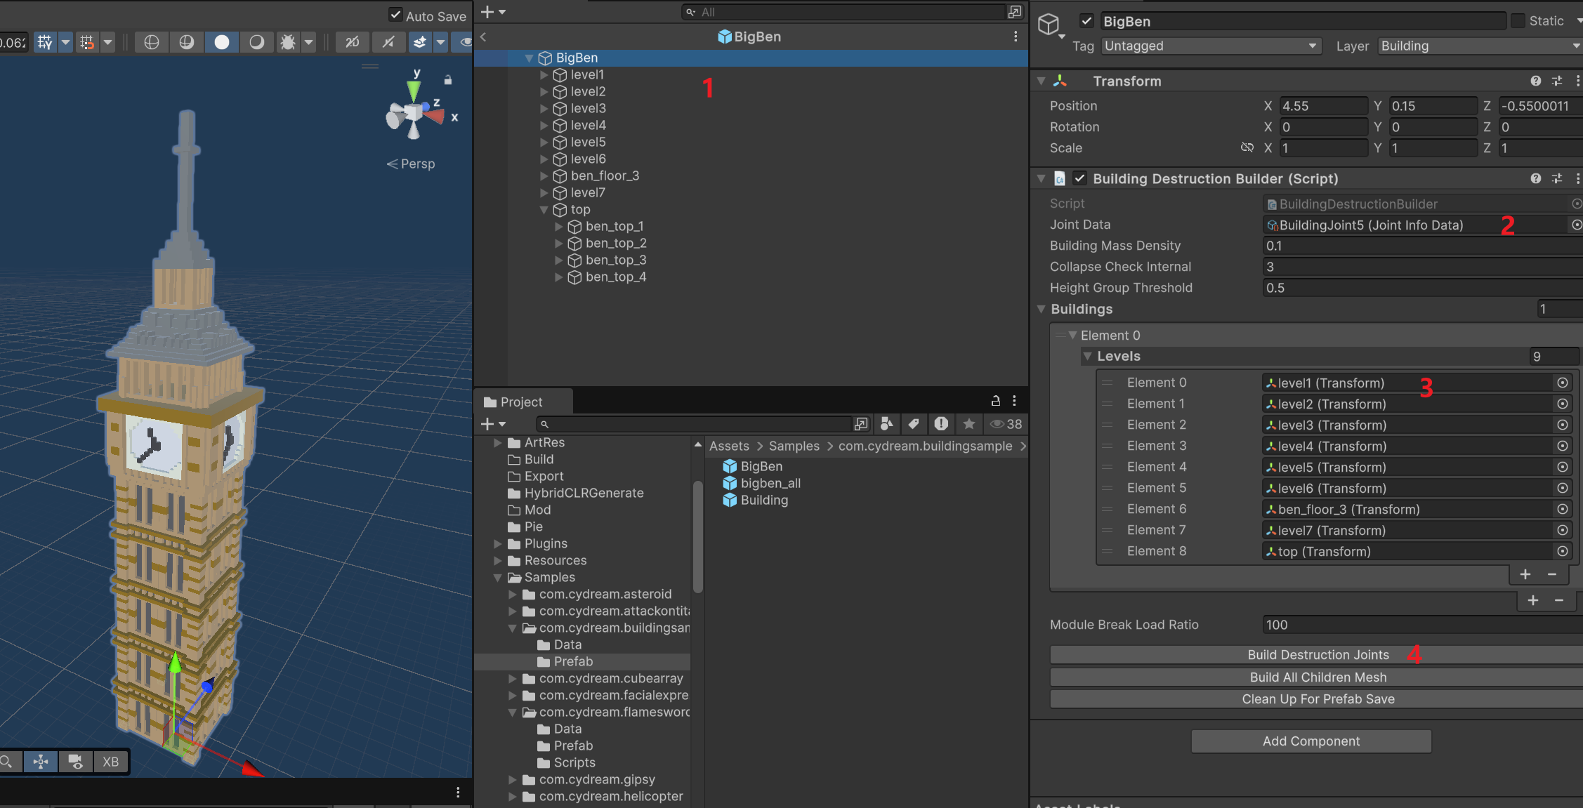Image resolution: width=1583 pixels, height=808 pixels.
Task: Click Building Mass Density input field
Action: tap(1423, 246)
